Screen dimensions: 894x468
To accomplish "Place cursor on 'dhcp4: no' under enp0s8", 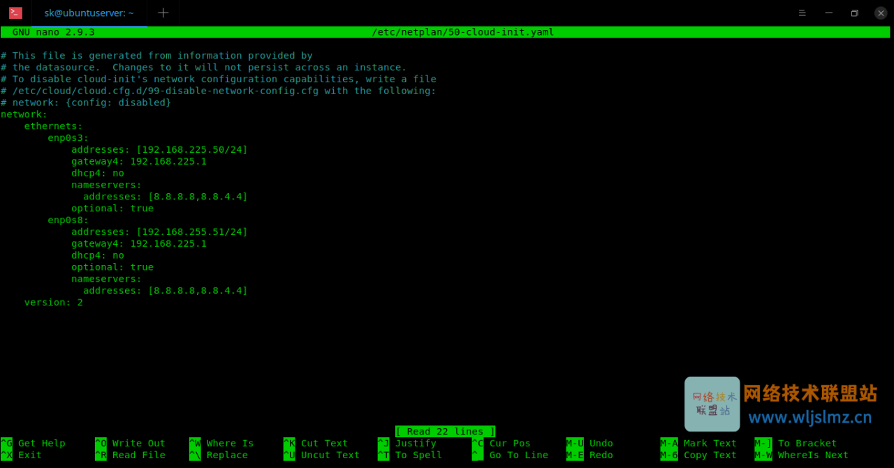I will click(x=98, y=256).
